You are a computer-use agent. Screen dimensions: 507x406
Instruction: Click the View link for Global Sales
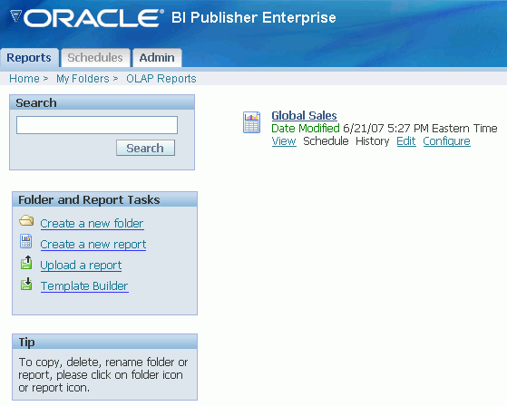coord(284,141)
